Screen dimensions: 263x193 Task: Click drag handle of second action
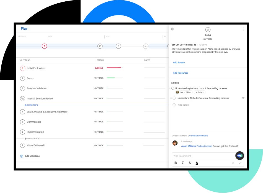click(x=171, y=98)
